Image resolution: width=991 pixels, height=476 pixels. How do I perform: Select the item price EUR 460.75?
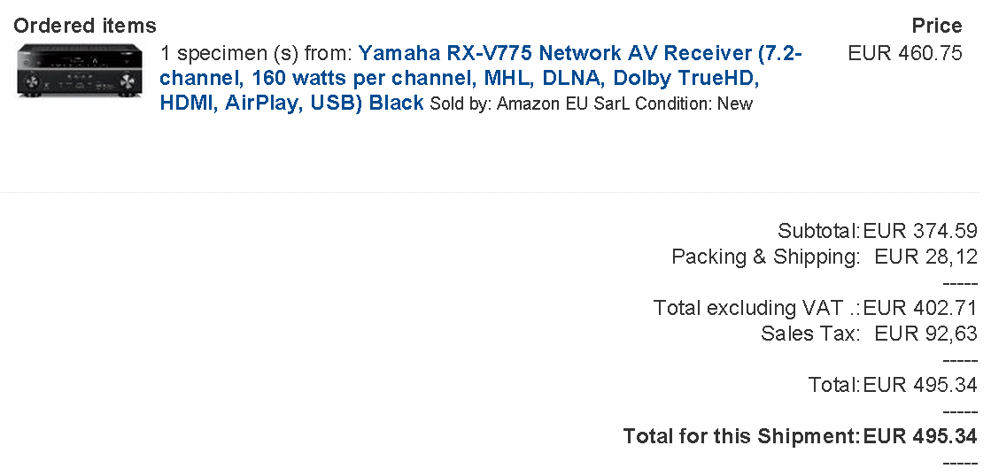coord(904,53)
